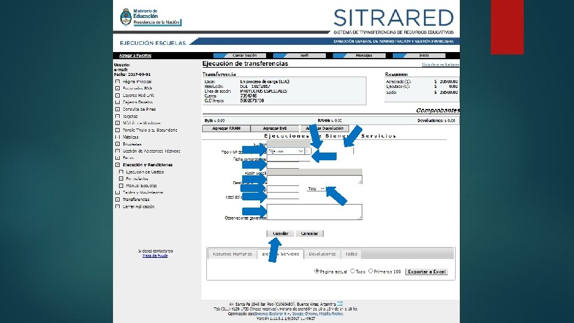Click the Ministerio de Educación crest logo
This screenshot has width=574, height=323.
coord(126,17)
